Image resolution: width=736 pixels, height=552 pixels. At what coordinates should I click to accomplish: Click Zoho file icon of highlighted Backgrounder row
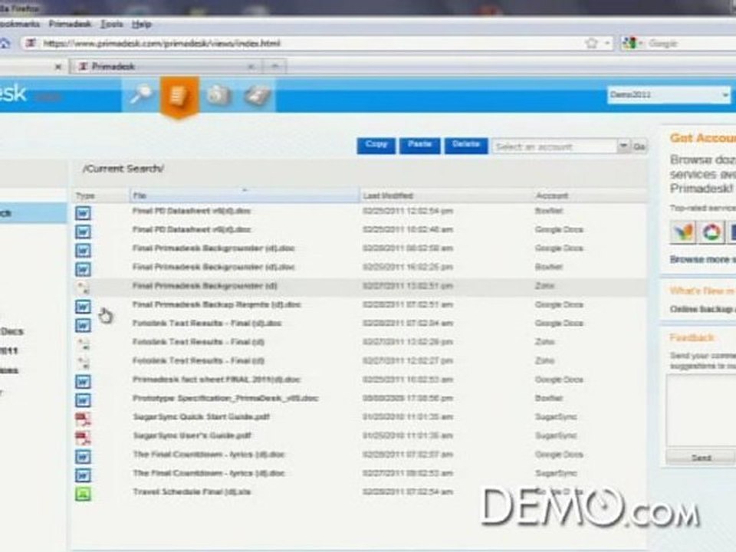(x=83, y=287)
